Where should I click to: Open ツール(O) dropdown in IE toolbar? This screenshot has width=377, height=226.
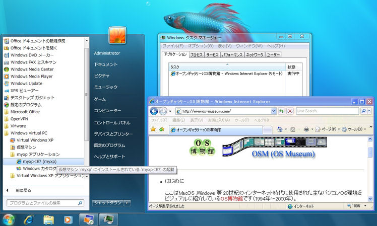point(354,129)
